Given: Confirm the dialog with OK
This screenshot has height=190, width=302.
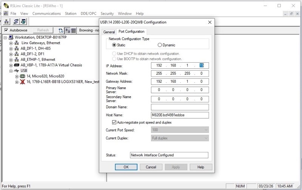Looking at the screenshot, I should pyautogui.click(x=126, y=167).
